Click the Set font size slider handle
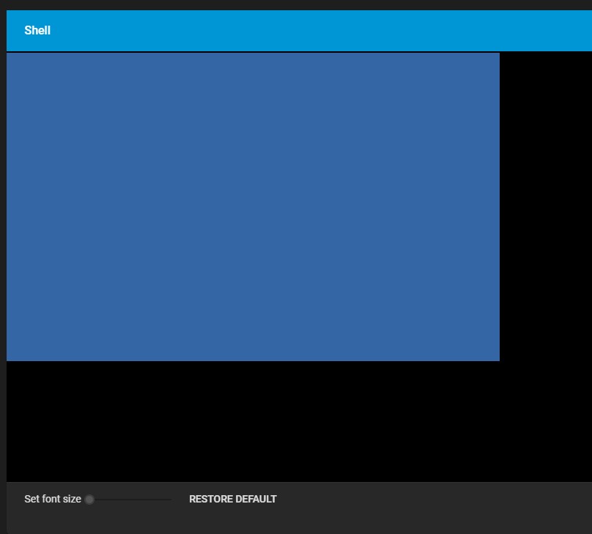 89,500
